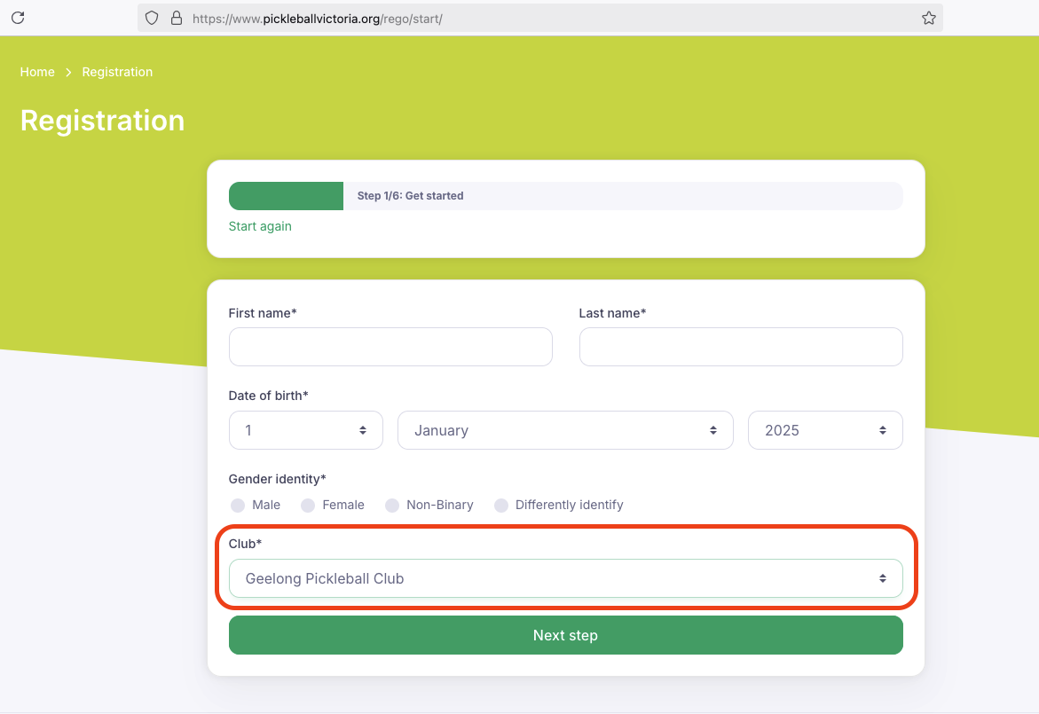Screen dimensions: 1039x714
Task: Click the padlock site security icon
Action: click(x=176, y=18)
